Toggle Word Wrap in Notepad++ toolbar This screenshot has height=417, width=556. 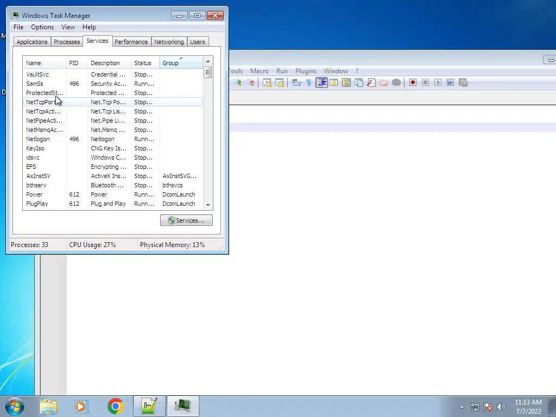[296, 83]
